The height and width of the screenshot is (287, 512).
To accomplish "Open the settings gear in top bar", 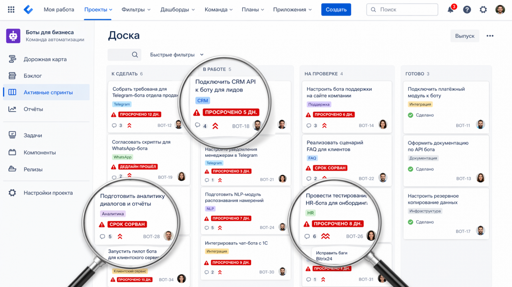I will coord(483,9).
